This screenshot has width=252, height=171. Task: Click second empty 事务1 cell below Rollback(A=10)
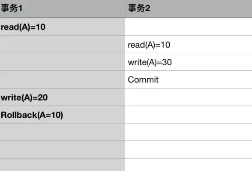pos(62,150)
